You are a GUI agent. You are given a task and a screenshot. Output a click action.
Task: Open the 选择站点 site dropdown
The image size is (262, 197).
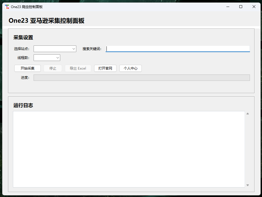[x=55, y=49]
